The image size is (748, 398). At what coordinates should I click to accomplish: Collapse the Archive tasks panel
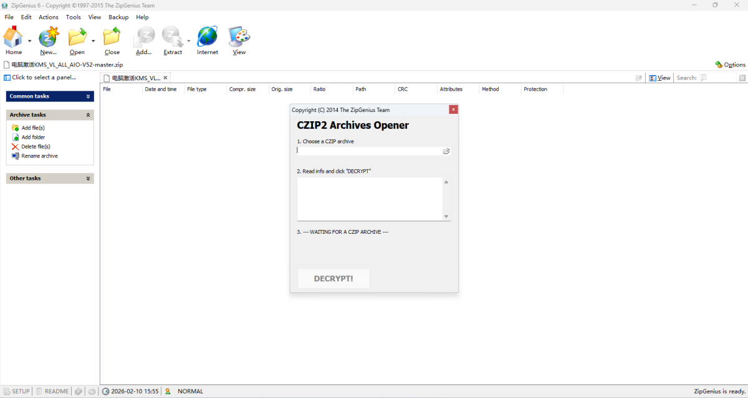(x=88, y=115)
